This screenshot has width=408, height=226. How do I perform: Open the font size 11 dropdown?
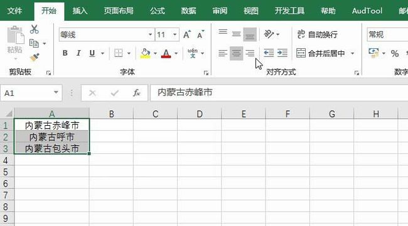pyautogui.click(x=175, y=34)
